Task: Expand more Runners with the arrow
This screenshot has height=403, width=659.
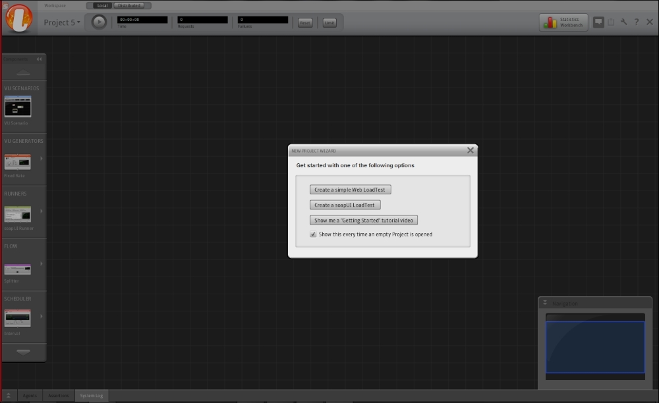Action: point(41,211)
